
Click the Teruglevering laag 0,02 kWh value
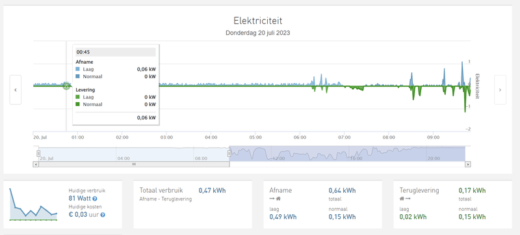click(413, 217)
